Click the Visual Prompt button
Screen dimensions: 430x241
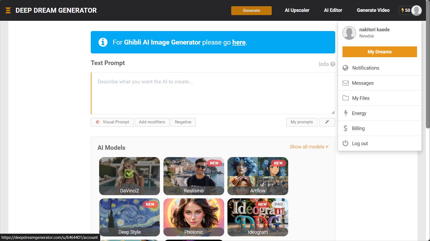(x=112, y=122)
